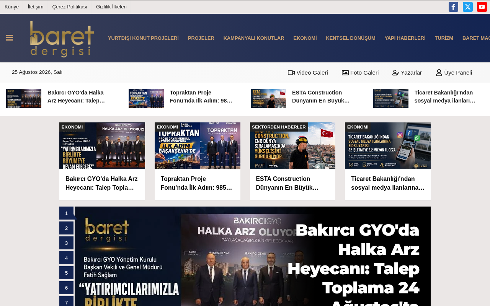Click the Baret Dergisi logo

point(62,39)
